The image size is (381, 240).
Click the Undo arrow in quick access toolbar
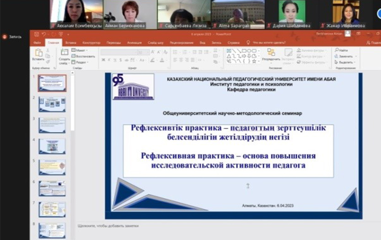(x=43, y=34)
